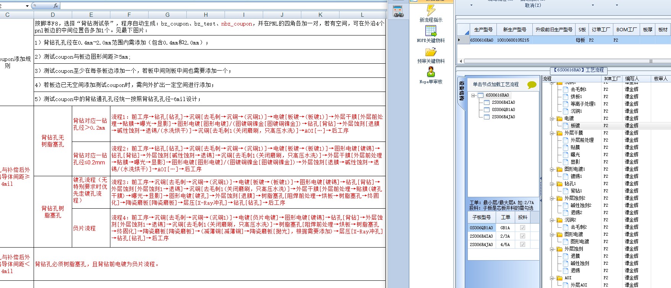Collapse the 外层蚀刻2 tree node

tap(552, 198)
